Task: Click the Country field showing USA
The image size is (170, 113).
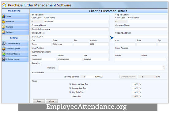Action: [99, 44]
